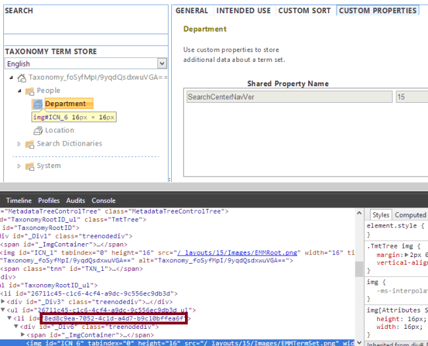Expand the Search Dictionaries node

[19, 144]
